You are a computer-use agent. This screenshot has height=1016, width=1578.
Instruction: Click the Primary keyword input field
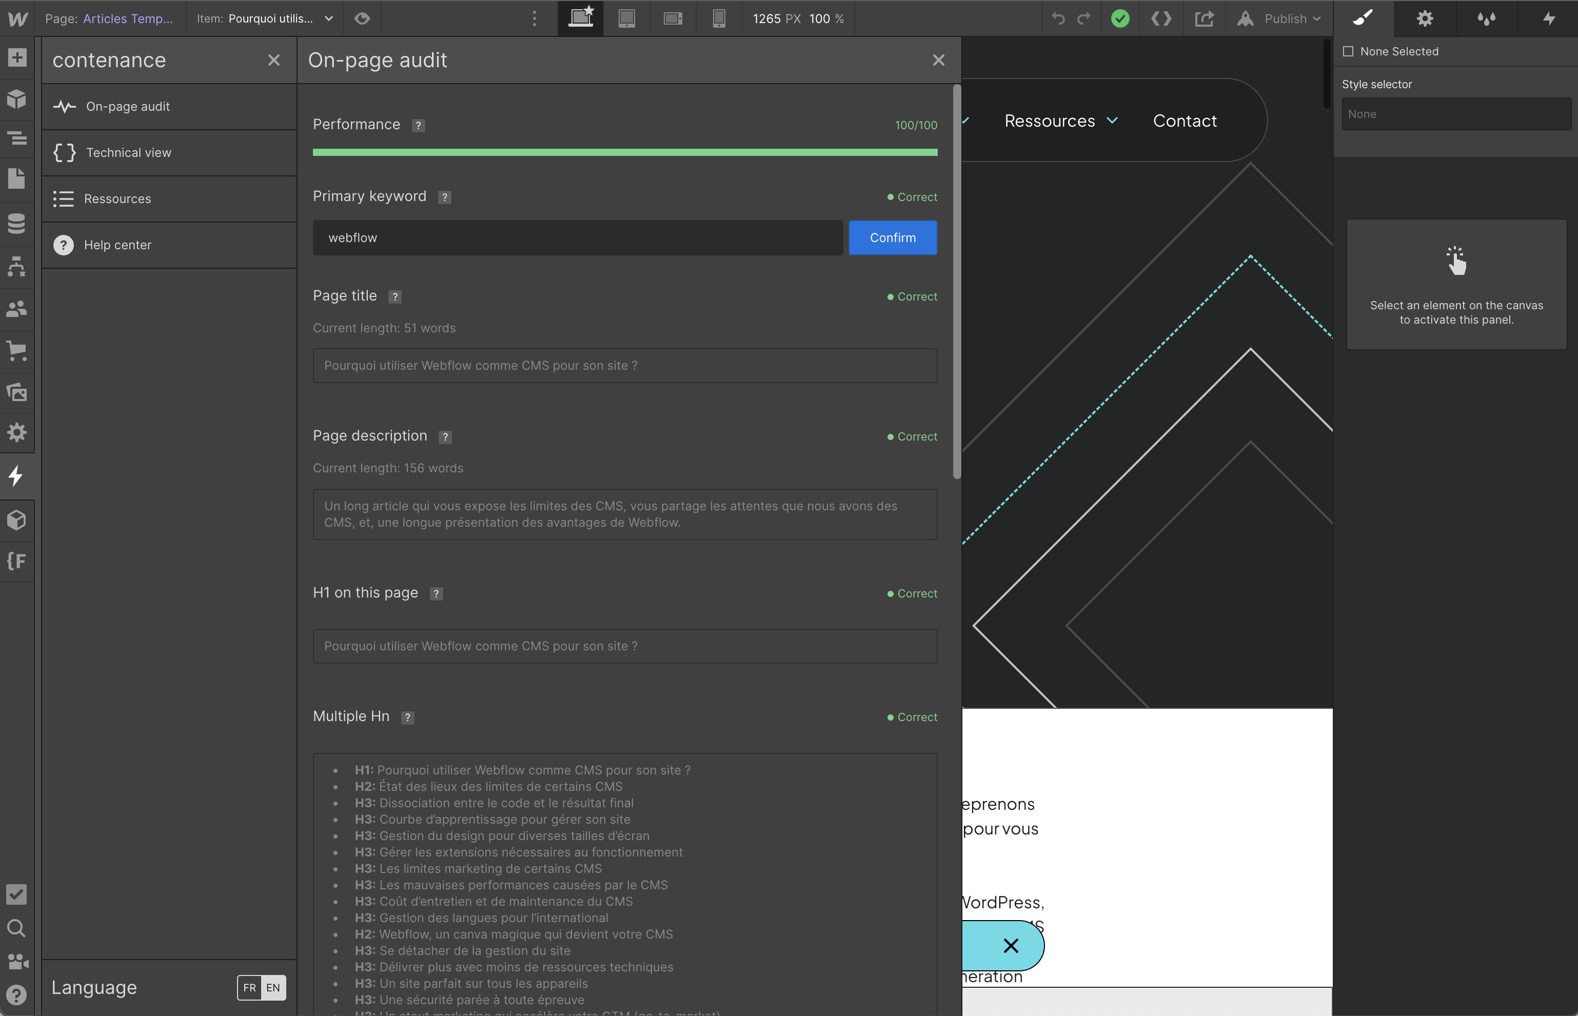coord(577,237)
